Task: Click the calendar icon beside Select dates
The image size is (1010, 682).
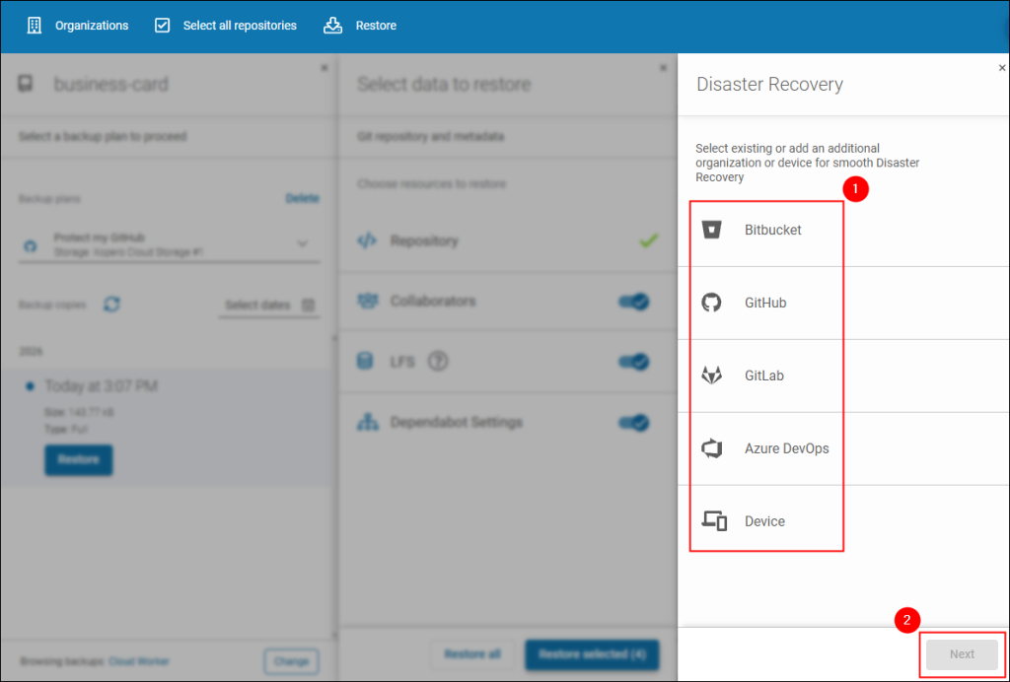Action: coord(308,305)
